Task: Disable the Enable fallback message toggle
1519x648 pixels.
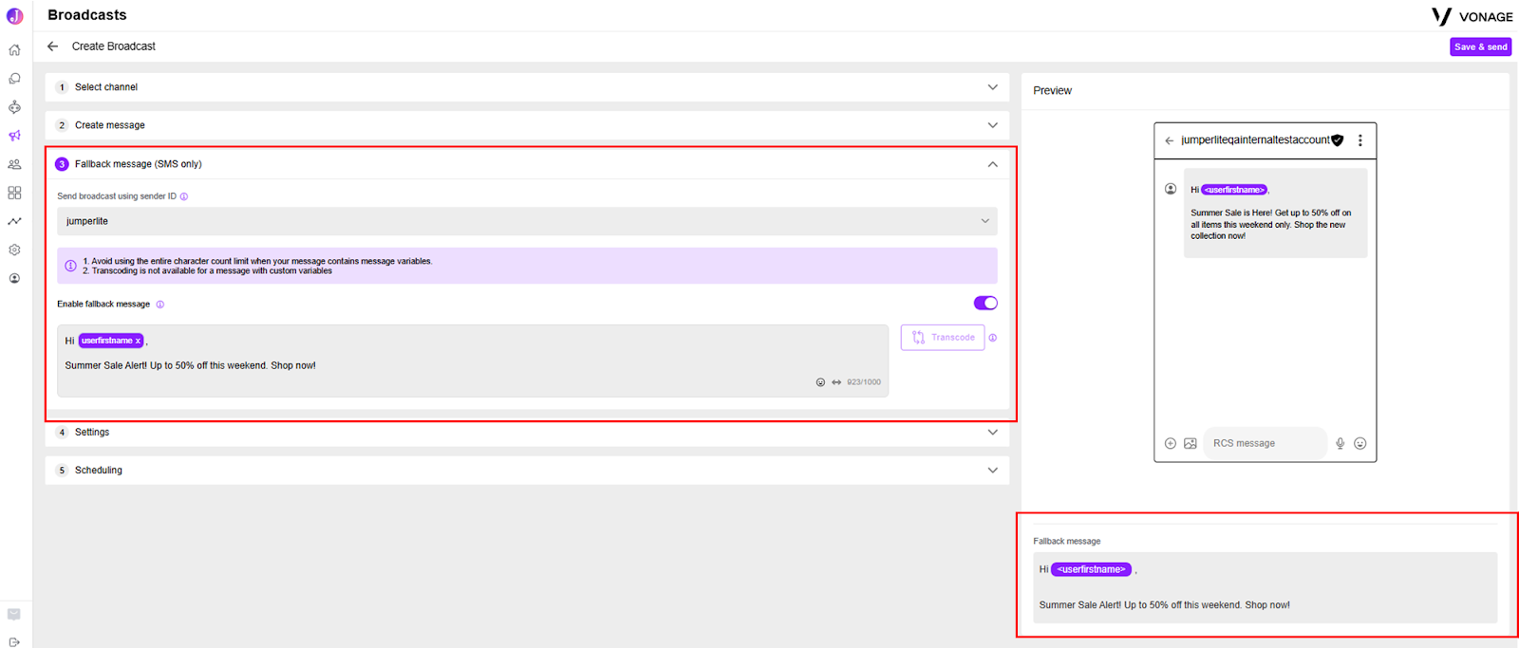Action: tap(985, 304)
